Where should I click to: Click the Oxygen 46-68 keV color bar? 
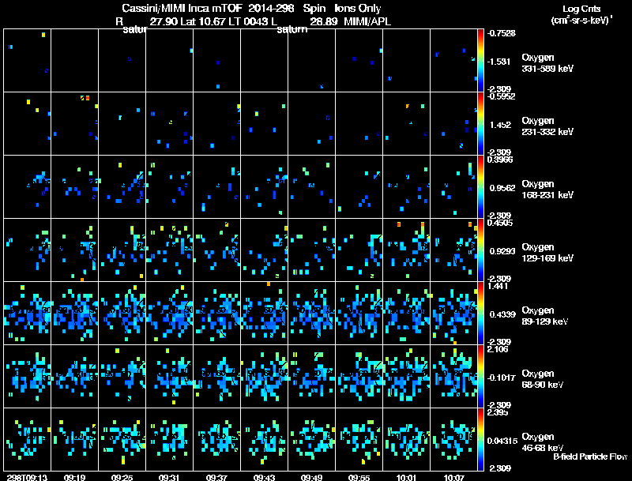coord(482,440)
